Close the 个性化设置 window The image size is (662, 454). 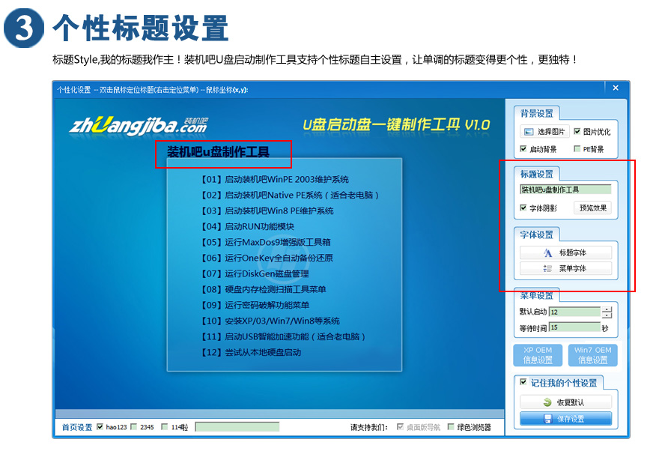[616, 88]
